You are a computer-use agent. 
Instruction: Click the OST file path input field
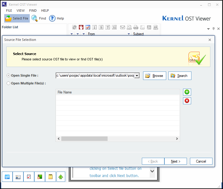tap(95, 75)
